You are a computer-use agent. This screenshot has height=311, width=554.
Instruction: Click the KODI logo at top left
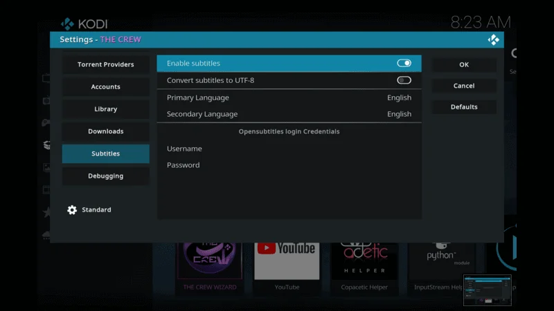(x=84, y=24)
